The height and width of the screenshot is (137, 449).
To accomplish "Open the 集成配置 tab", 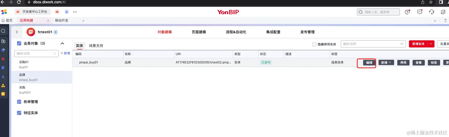I will 273,32.
